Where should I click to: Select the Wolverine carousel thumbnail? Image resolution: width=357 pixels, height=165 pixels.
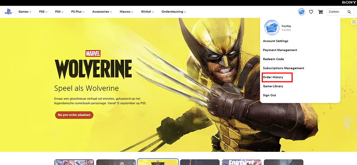coord(158,162)
